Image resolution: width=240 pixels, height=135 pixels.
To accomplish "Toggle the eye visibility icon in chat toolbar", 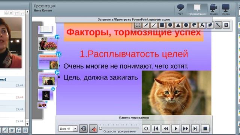I will [x=12, y=130].
